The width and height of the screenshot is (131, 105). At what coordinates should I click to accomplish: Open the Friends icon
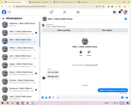[x=64, y=12]
